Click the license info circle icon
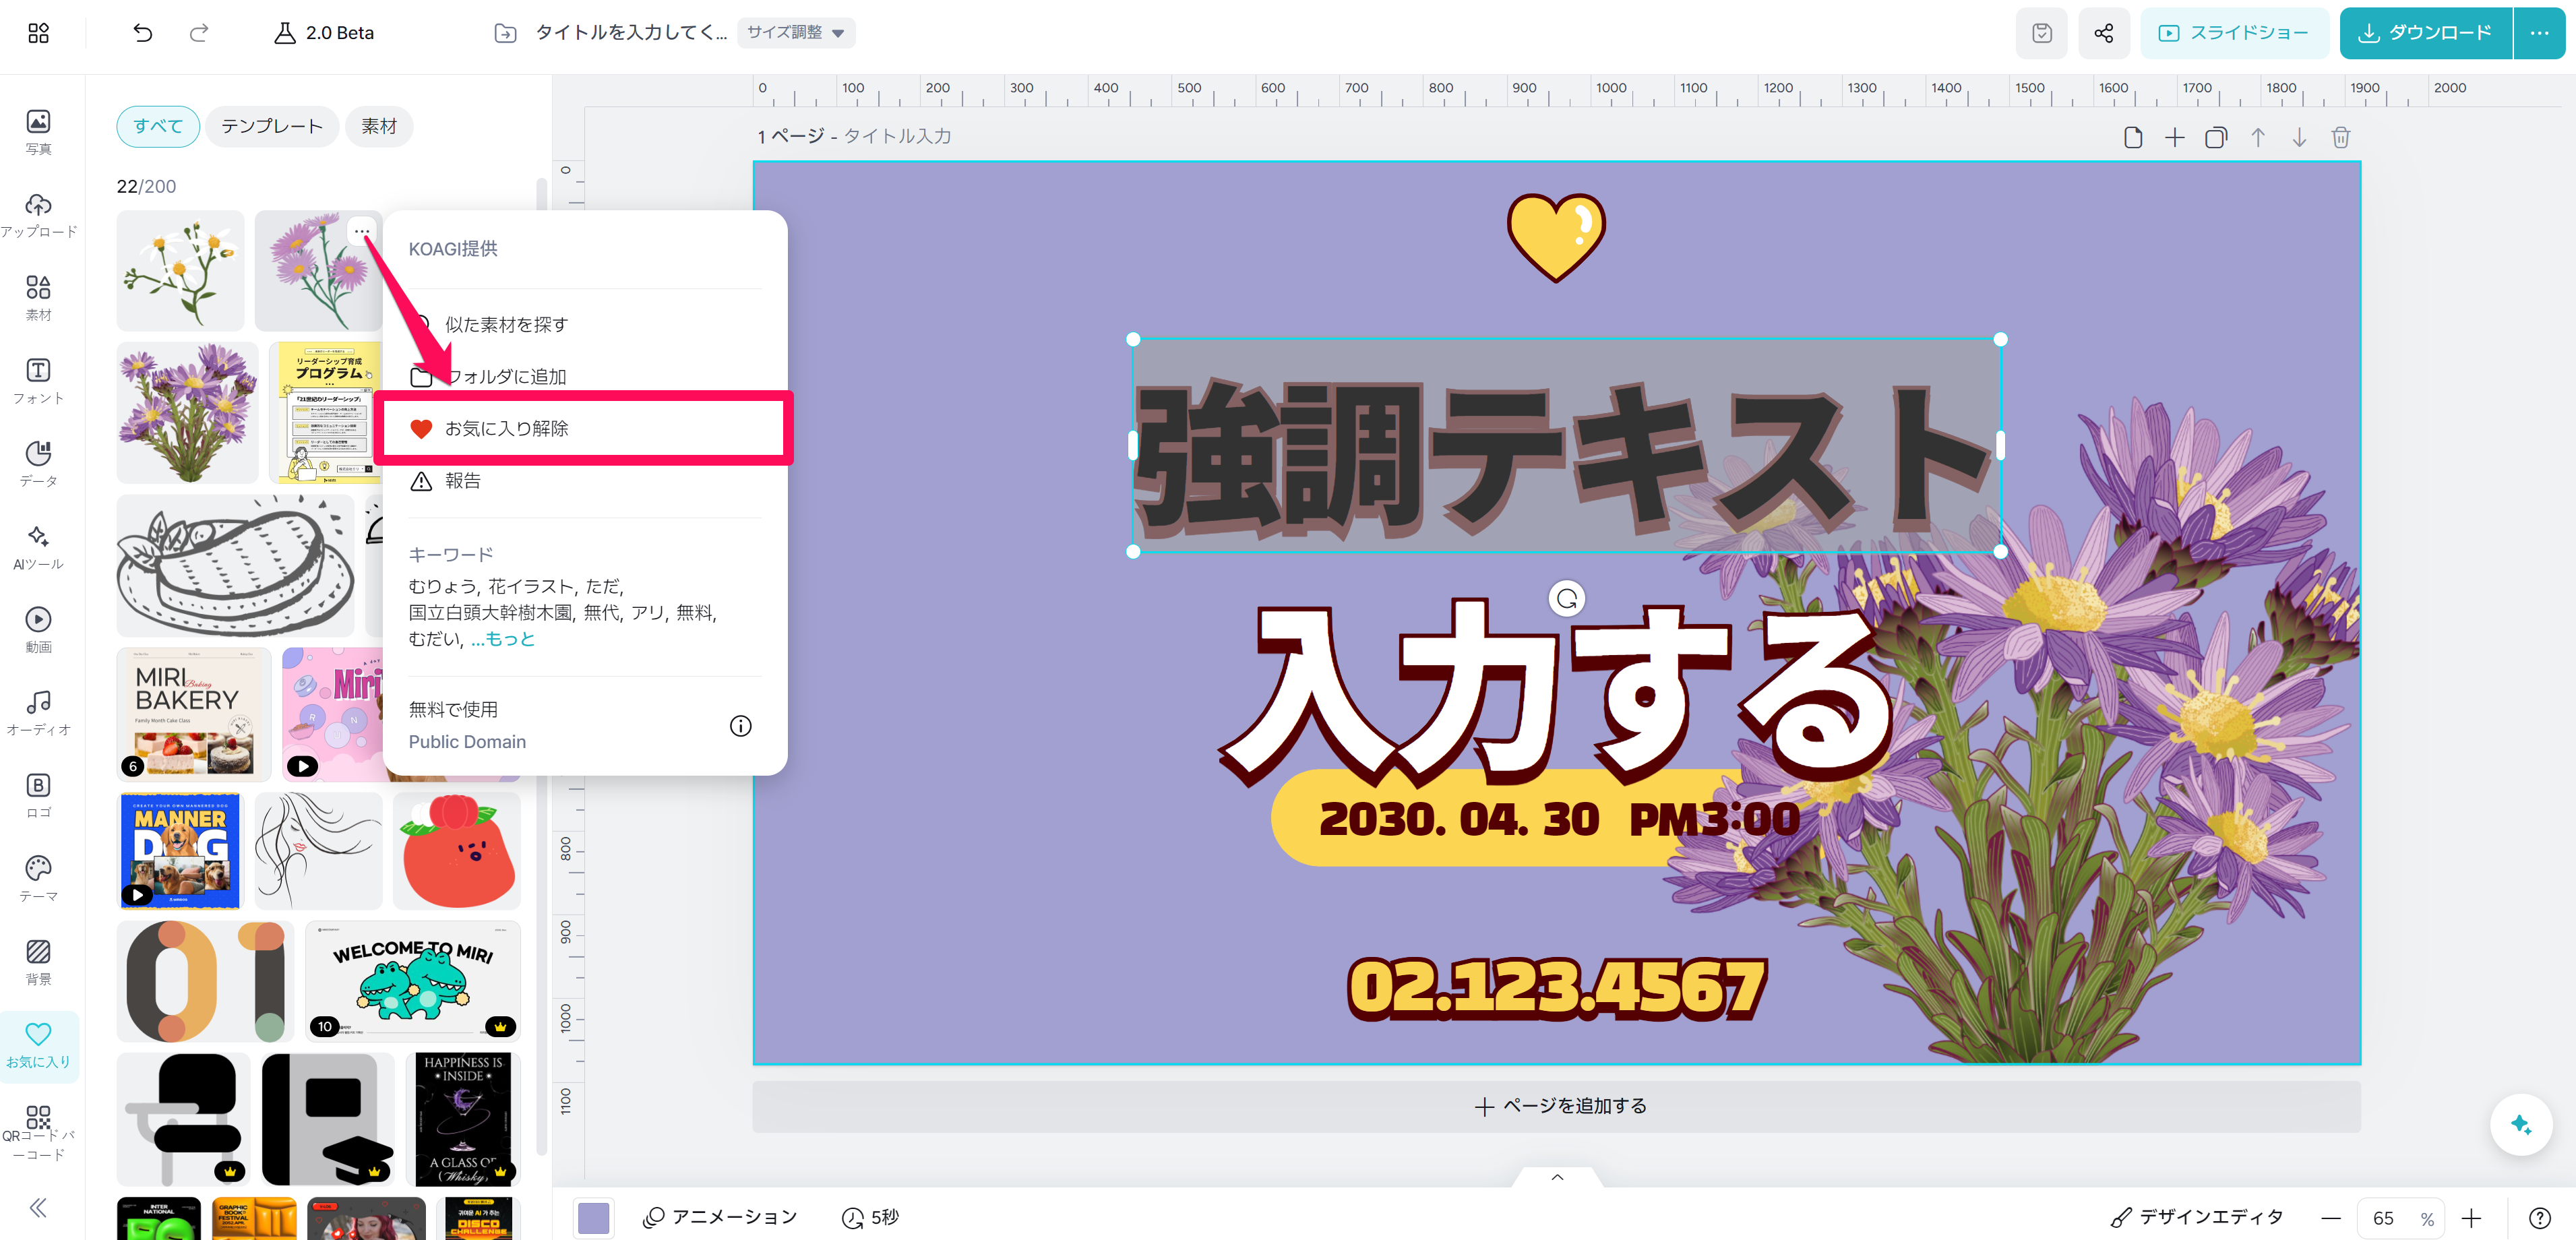This screenshot has height=1240, width=2576. click(740, 726)
